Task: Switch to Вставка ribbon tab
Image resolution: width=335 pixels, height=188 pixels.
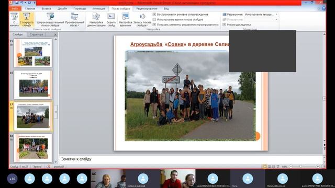Action: click(47, 8)
